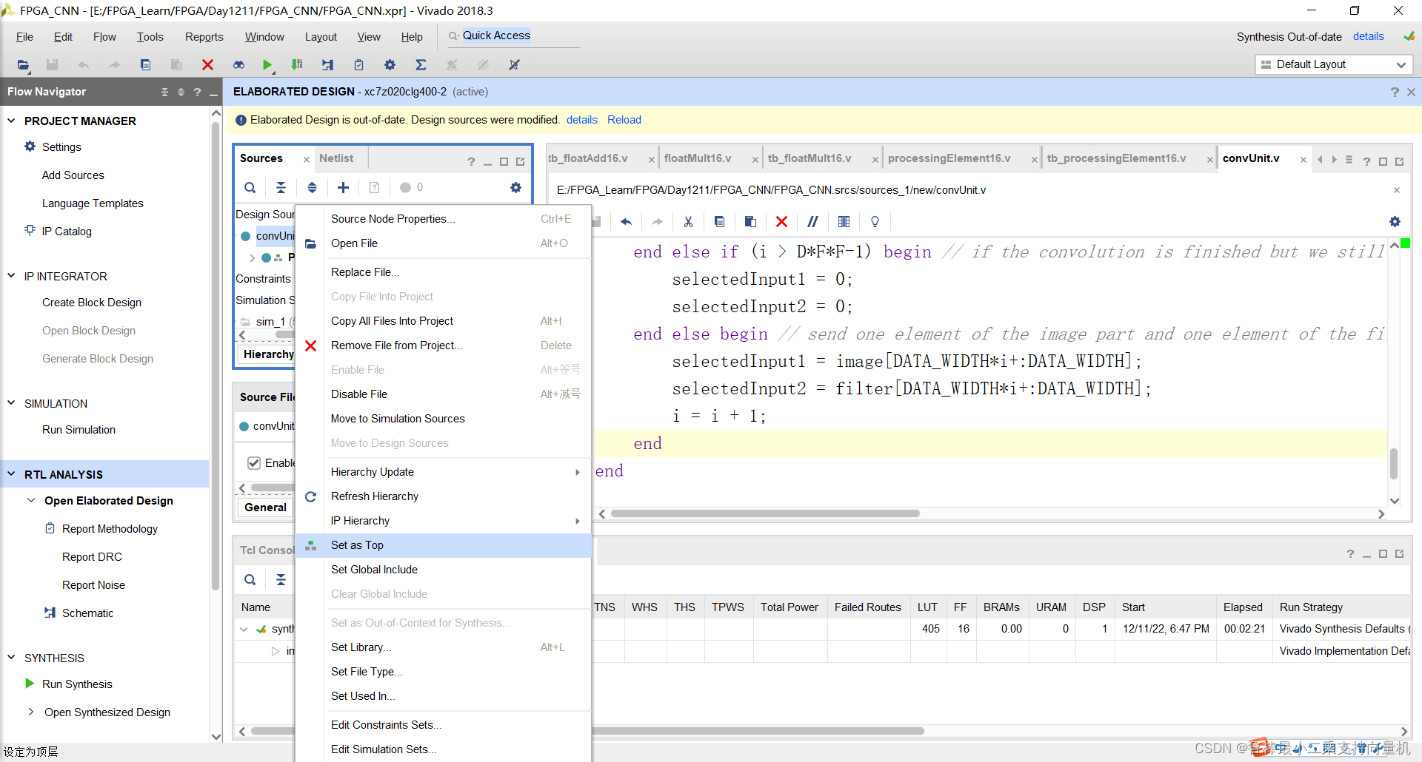This screenshot has width=1422, height=762.
Task: Collapse PROJECT MANAGER section
Action: coord(11,121)
